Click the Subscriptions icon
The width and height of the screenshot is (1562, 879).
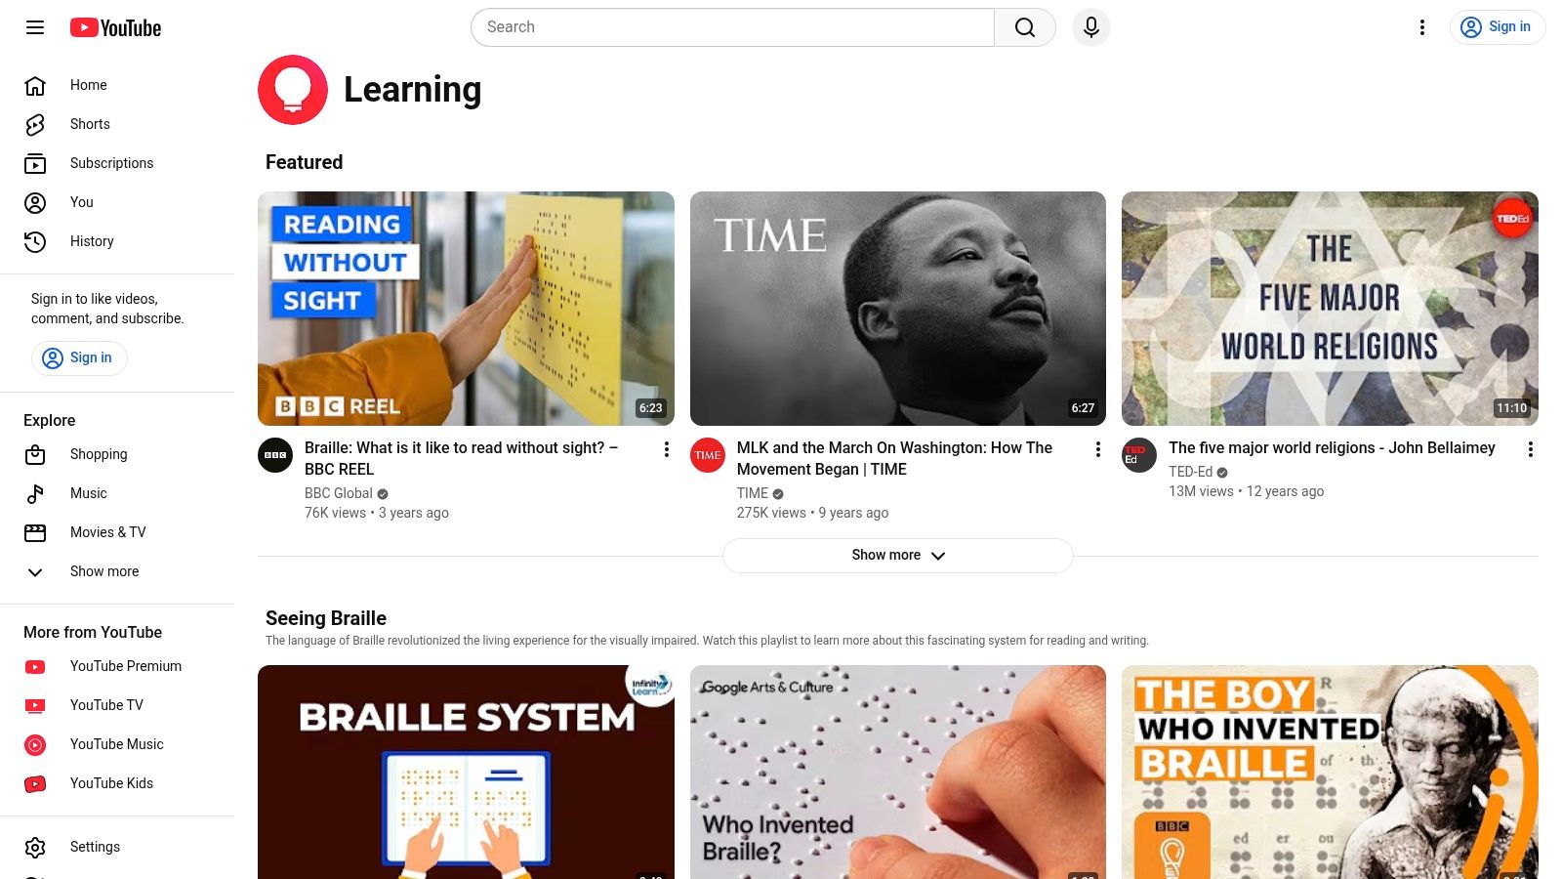(35, 163)
